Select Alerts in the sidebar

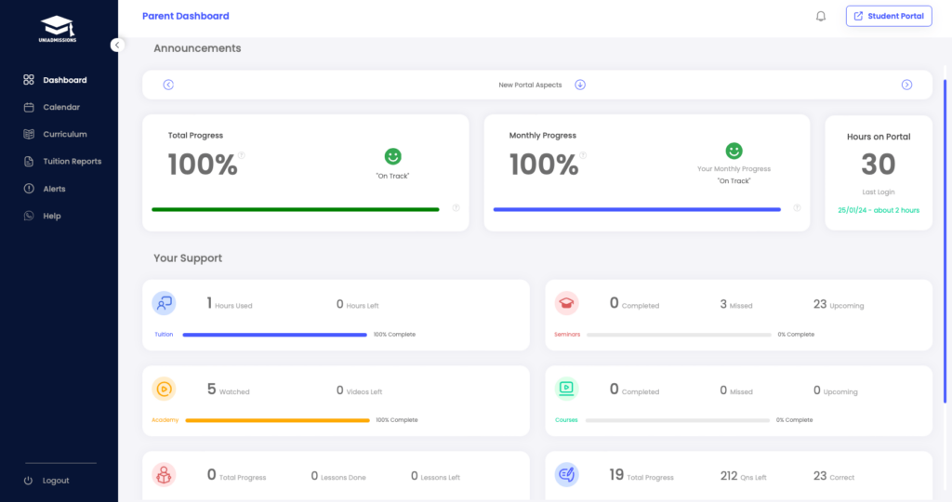point(54,189)
